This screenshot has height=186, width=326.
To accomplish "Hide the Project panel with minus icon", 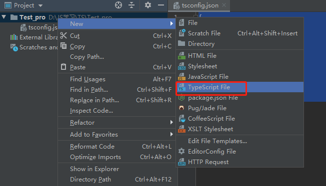I will [x=161, y=5].
